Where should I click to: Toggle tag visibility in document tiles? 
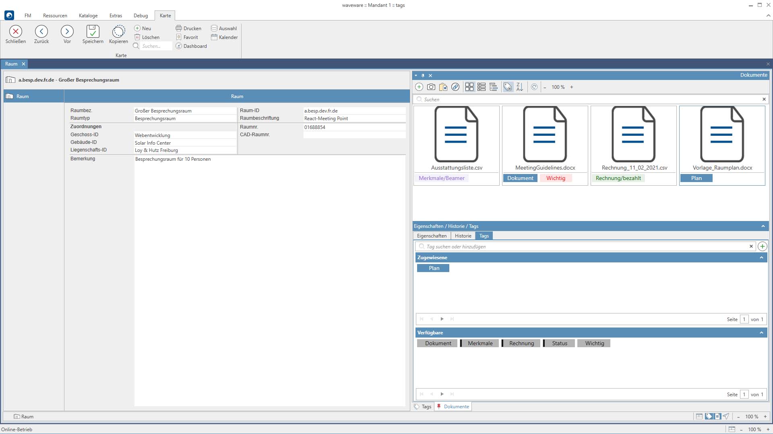[x=508, y=87]
